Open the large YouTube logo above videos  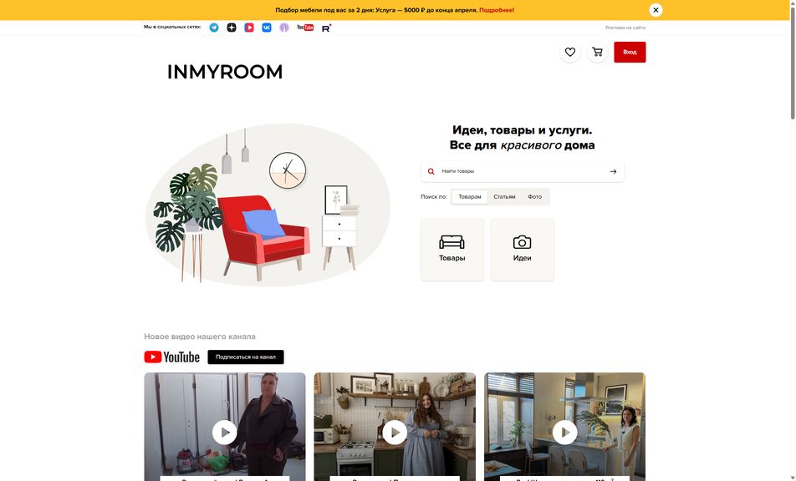pos(172,357)
